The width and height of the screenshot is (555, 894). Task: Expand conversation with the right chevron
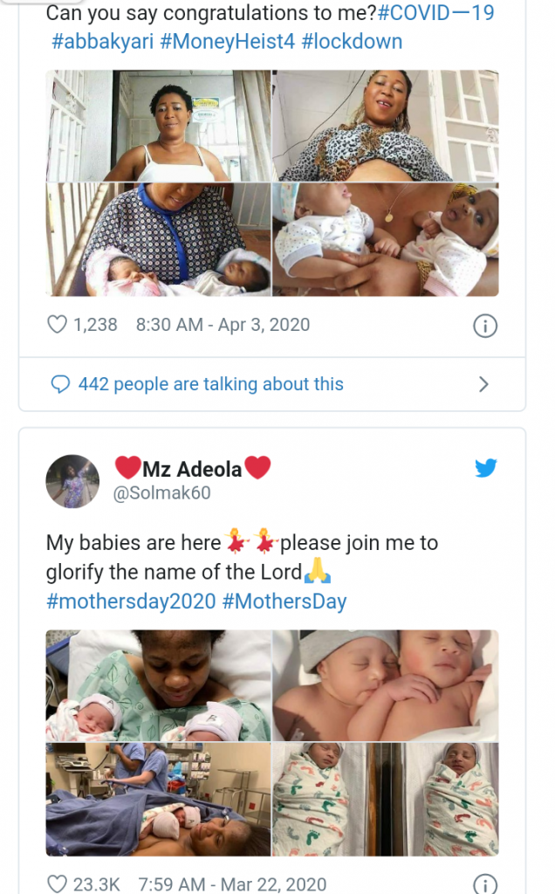coord(484,384)
